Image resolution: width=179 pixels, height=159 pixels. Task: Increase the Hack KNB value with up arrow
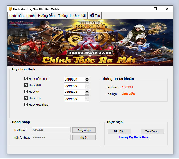click(87, 85)
